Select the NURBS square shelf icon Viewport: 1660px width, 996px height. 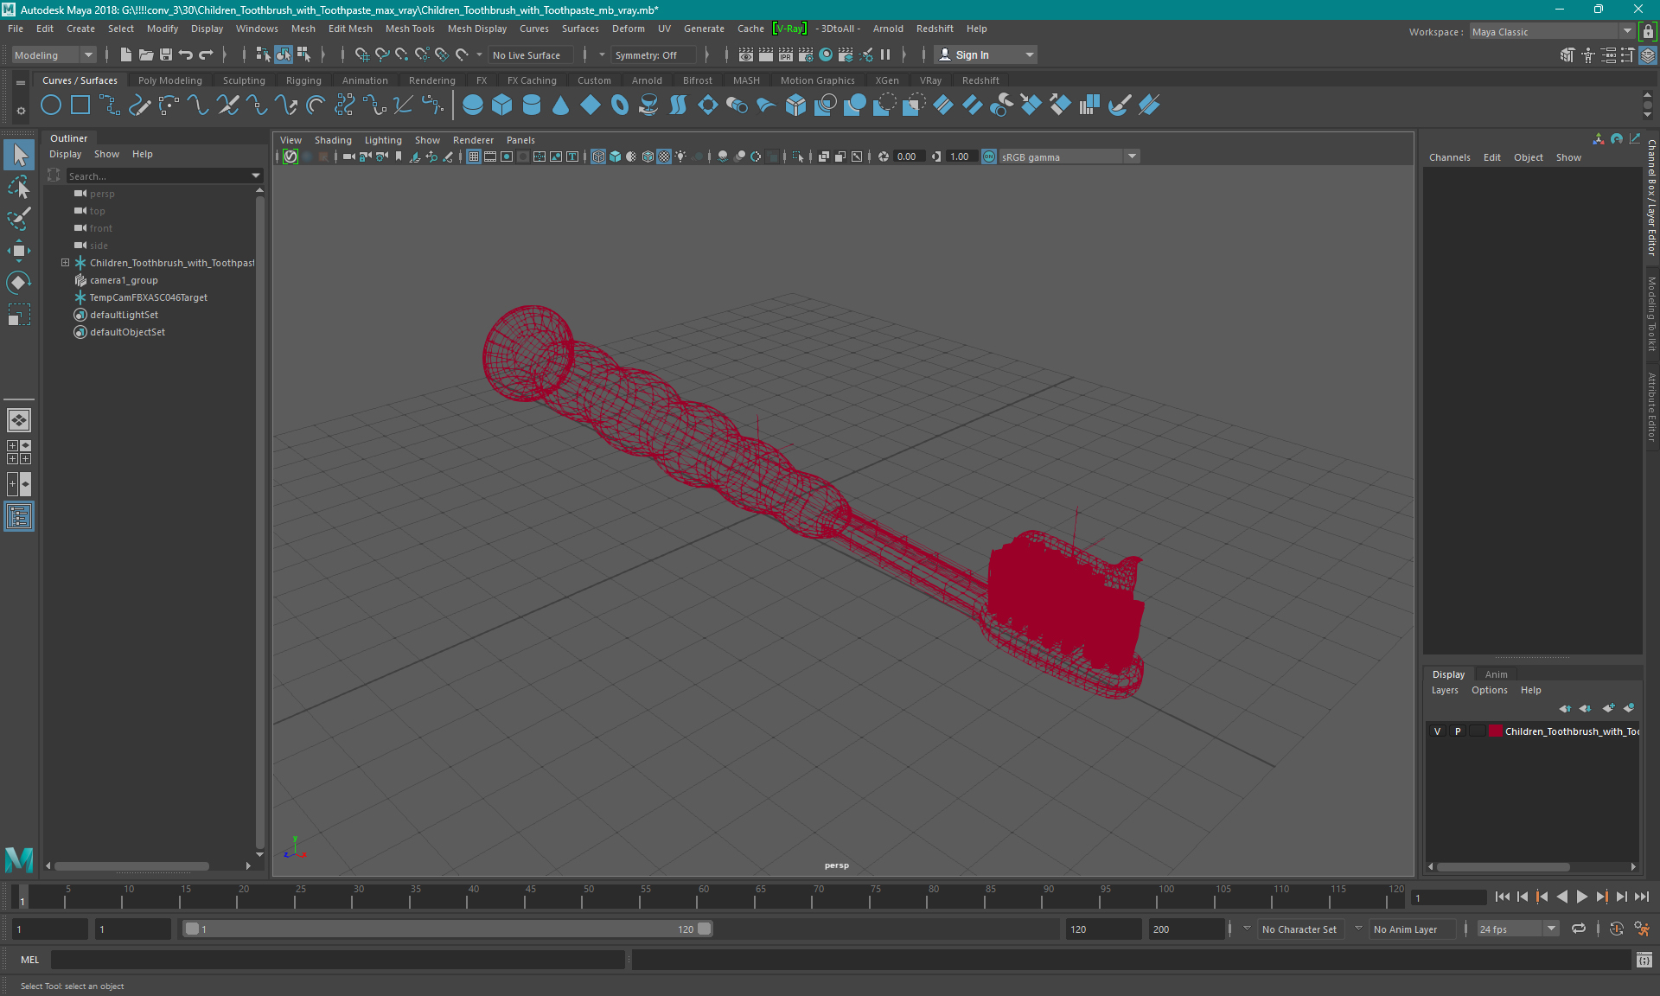click(80, 105)
